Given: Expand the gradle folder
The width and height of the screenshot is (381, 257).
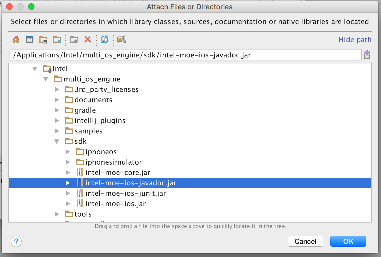Looking at the screenshot, I should pos(57,110).
